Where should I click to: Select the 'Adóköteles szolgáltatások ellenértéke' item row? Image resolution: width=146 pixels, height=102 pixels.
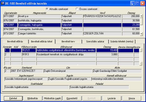(x=72, y=50)
